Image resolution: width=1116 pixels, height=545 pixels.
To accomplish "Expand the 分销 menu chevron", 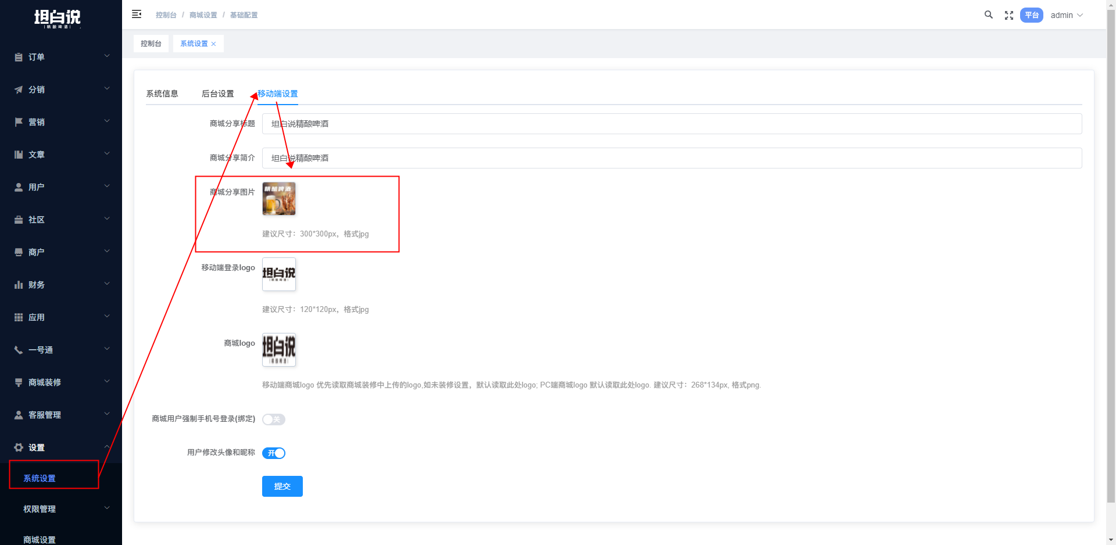I will click(x=107, y=88).
